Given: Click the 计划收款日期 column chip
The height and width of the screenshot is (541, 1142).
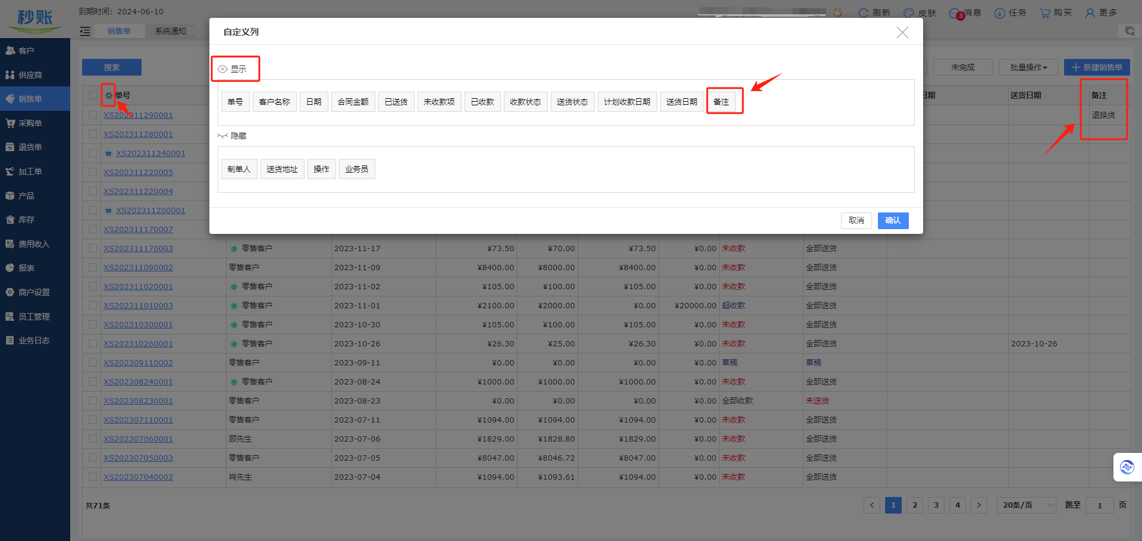Looking at the screenshot, I should [x=627, y=102].
